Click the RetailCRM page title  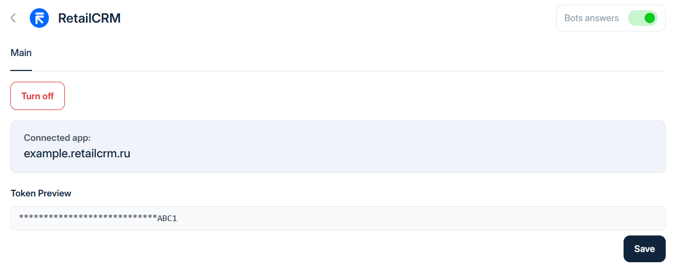point(89,18)
